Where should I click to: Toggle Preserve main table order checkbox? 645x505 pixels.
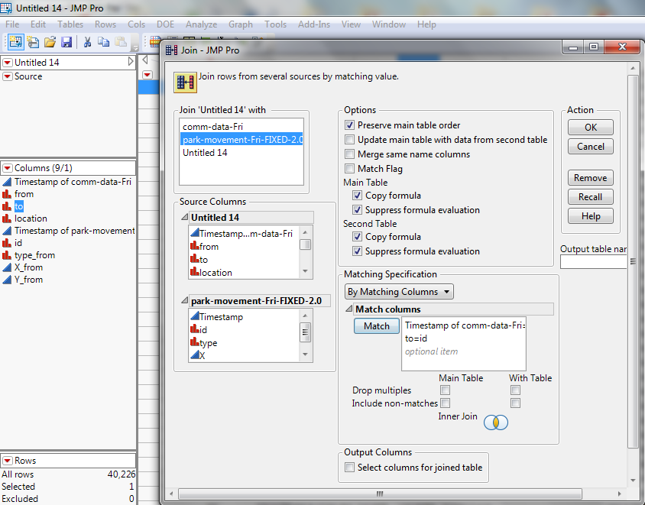[350, 125]
